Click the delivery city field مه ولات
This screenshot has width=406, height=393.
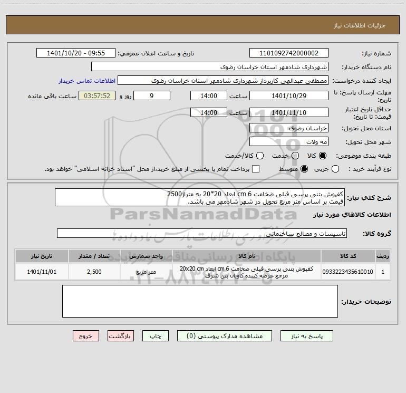click(289, 142)
